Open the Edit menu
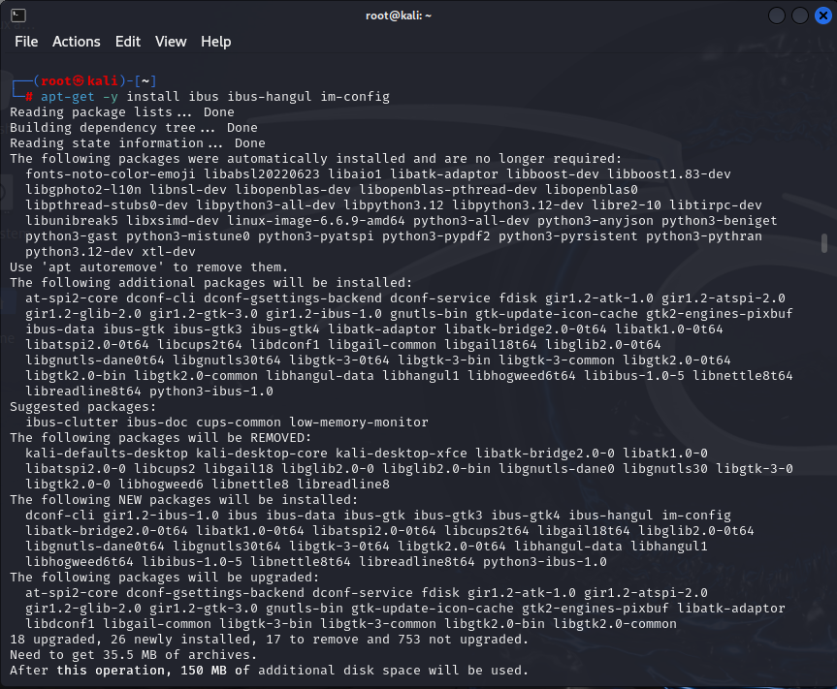Screen dimensions: 837x689 click(128, 42)
